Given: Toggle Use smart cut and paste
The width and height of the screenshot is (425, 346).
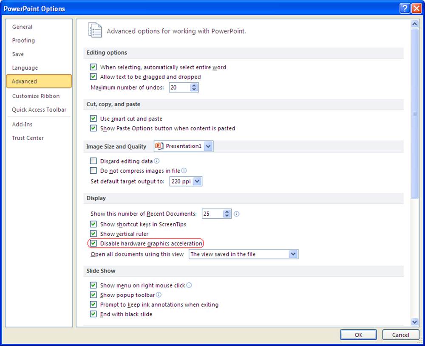Looking at the screenshot, I should (x=93, y=118).
